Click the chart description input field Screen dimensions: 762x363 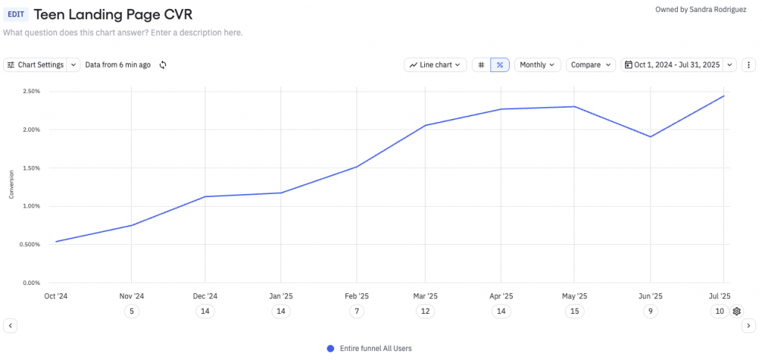click(x=123, y=33)
